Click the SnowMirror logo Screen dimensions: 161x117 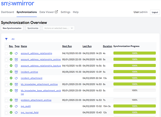click(17, 3)
